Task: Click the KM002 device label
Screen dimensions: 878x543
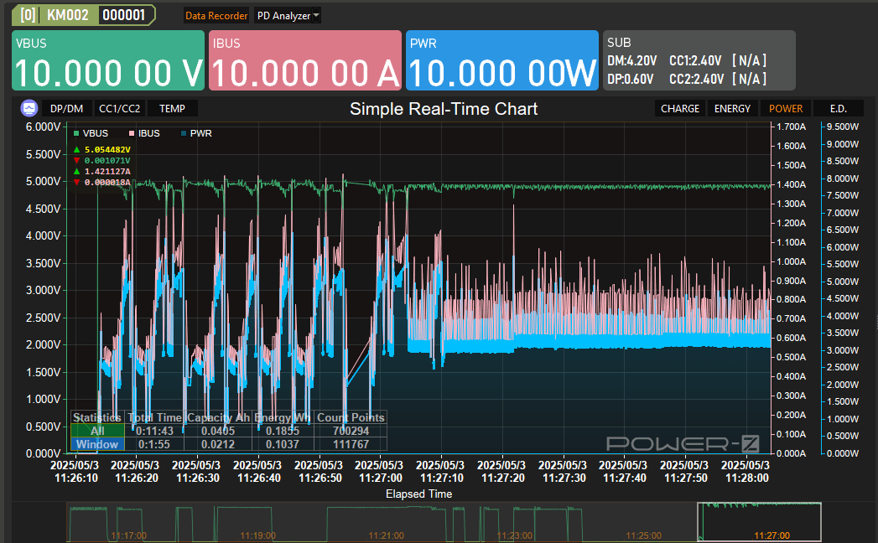Action: coord(68,15)
